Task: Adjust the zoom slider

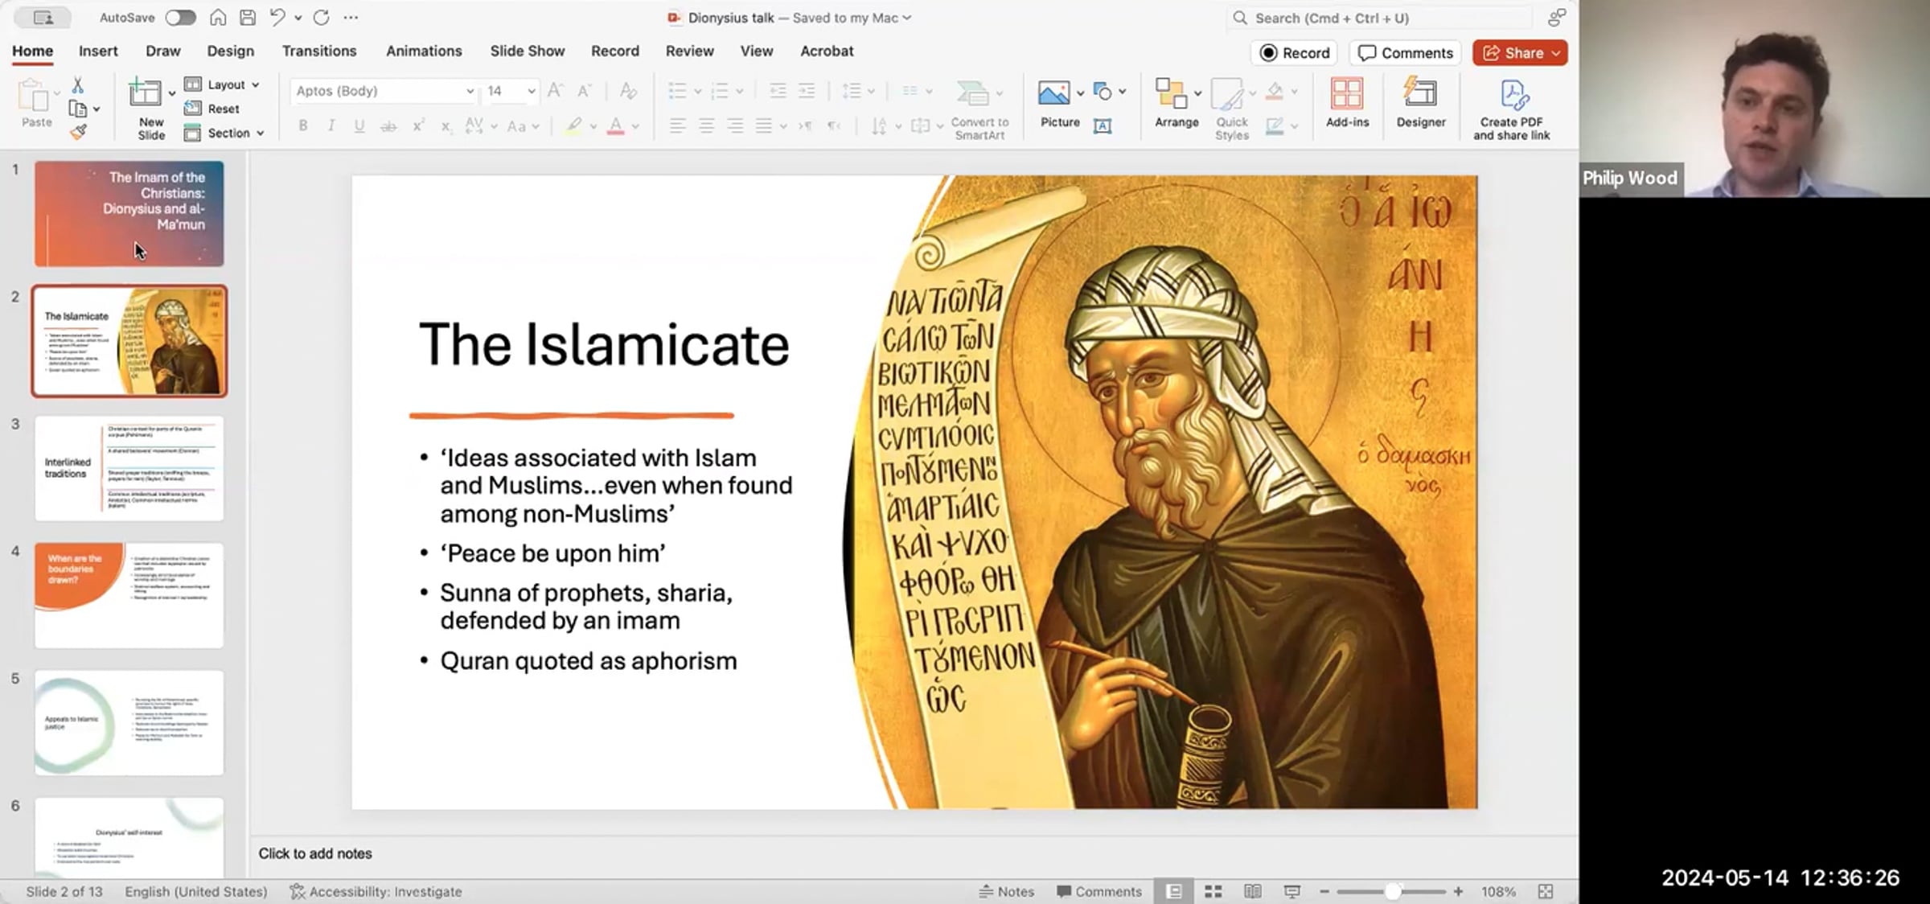Action: click(x=1392, y=891)
